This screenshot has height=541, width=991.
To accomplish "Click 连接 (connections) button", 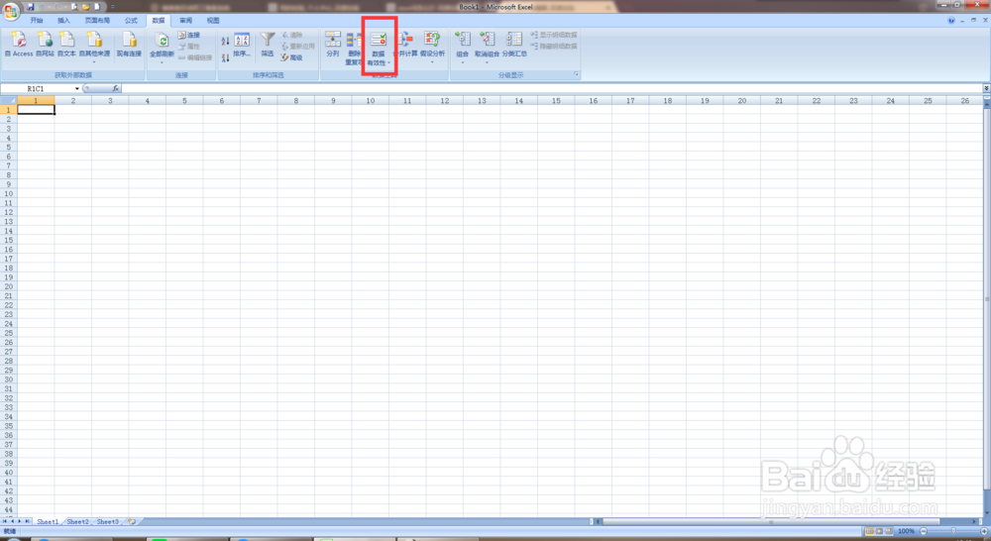I will point(189,35).
